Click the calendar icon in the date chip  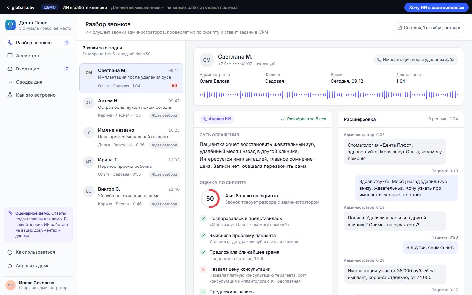click(x=400, y=28)
